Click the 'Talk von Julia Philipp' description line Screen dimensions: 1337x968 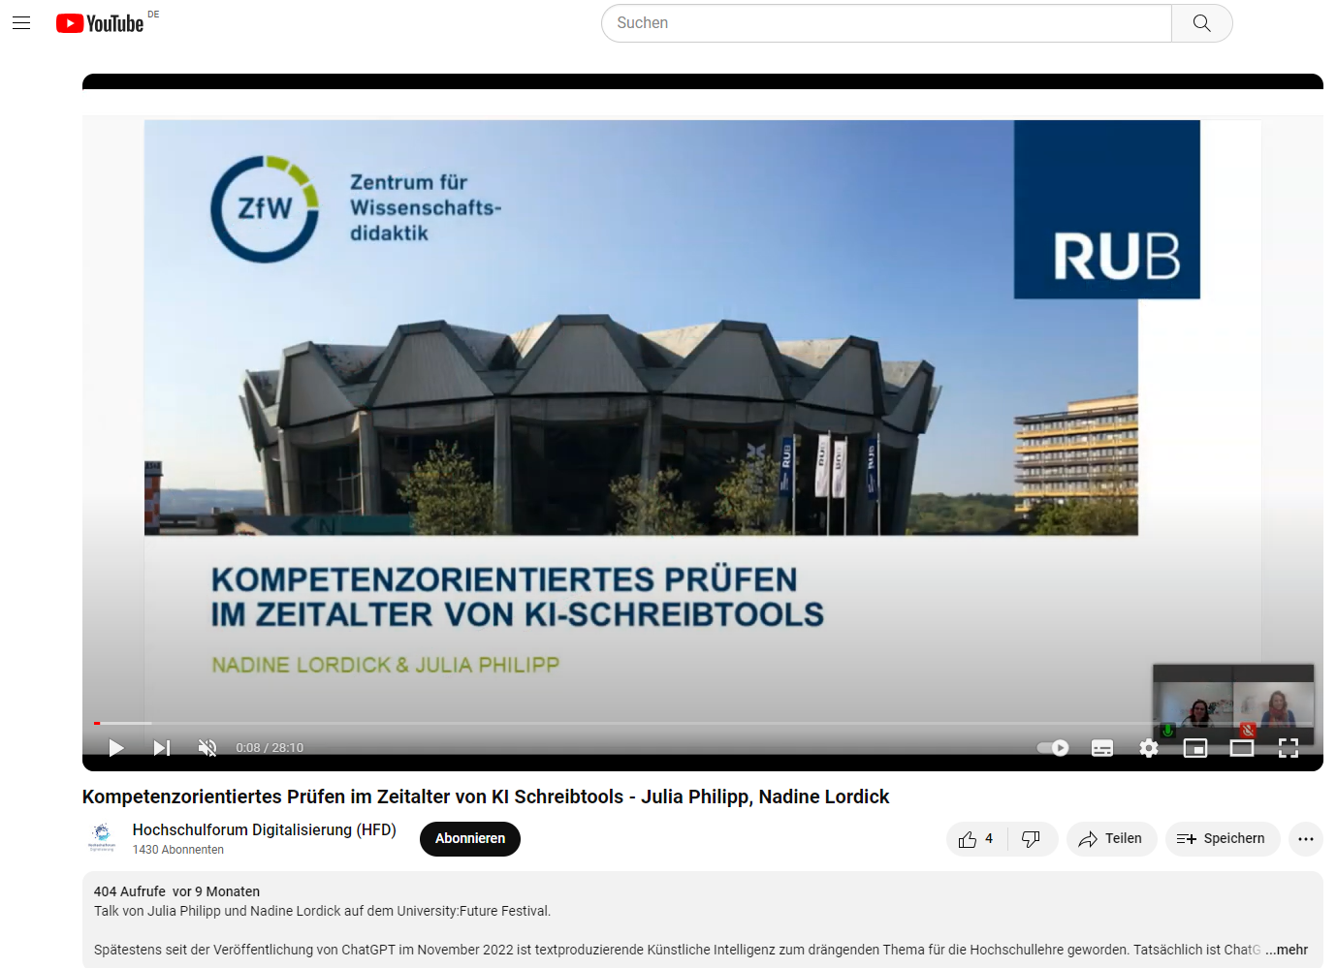pyautogui.click(x=322, y=912)
